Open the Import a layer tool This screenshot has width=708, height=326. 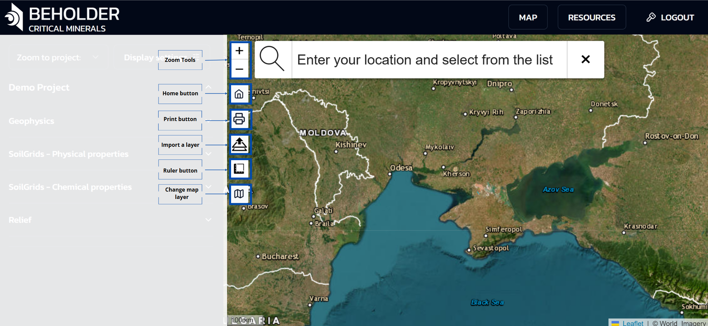coord(239,144)
